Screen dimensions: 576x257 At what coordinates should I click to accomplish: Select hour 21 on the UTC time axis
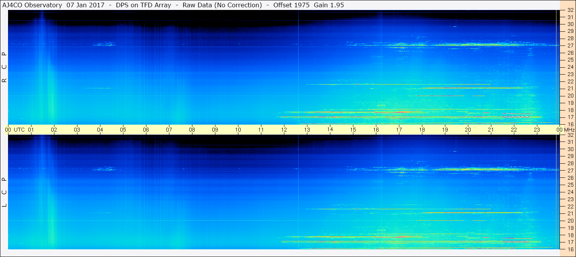[x=491, y=130]
